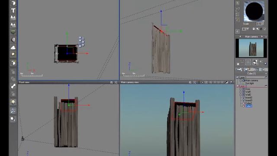This screenshot has width=277, height=156.
Task: Click the lower checkered material icon
Action: 238,20
